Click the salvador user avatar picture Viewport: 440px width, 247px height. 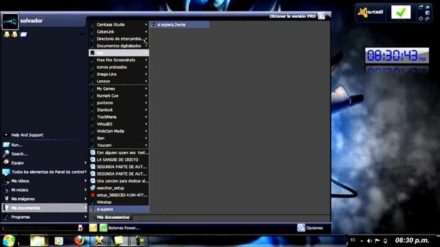click(10, 21)
